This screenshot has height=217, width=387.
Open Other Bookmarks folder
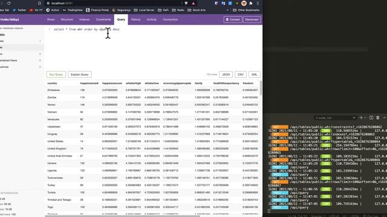click(x=246, y=10)
